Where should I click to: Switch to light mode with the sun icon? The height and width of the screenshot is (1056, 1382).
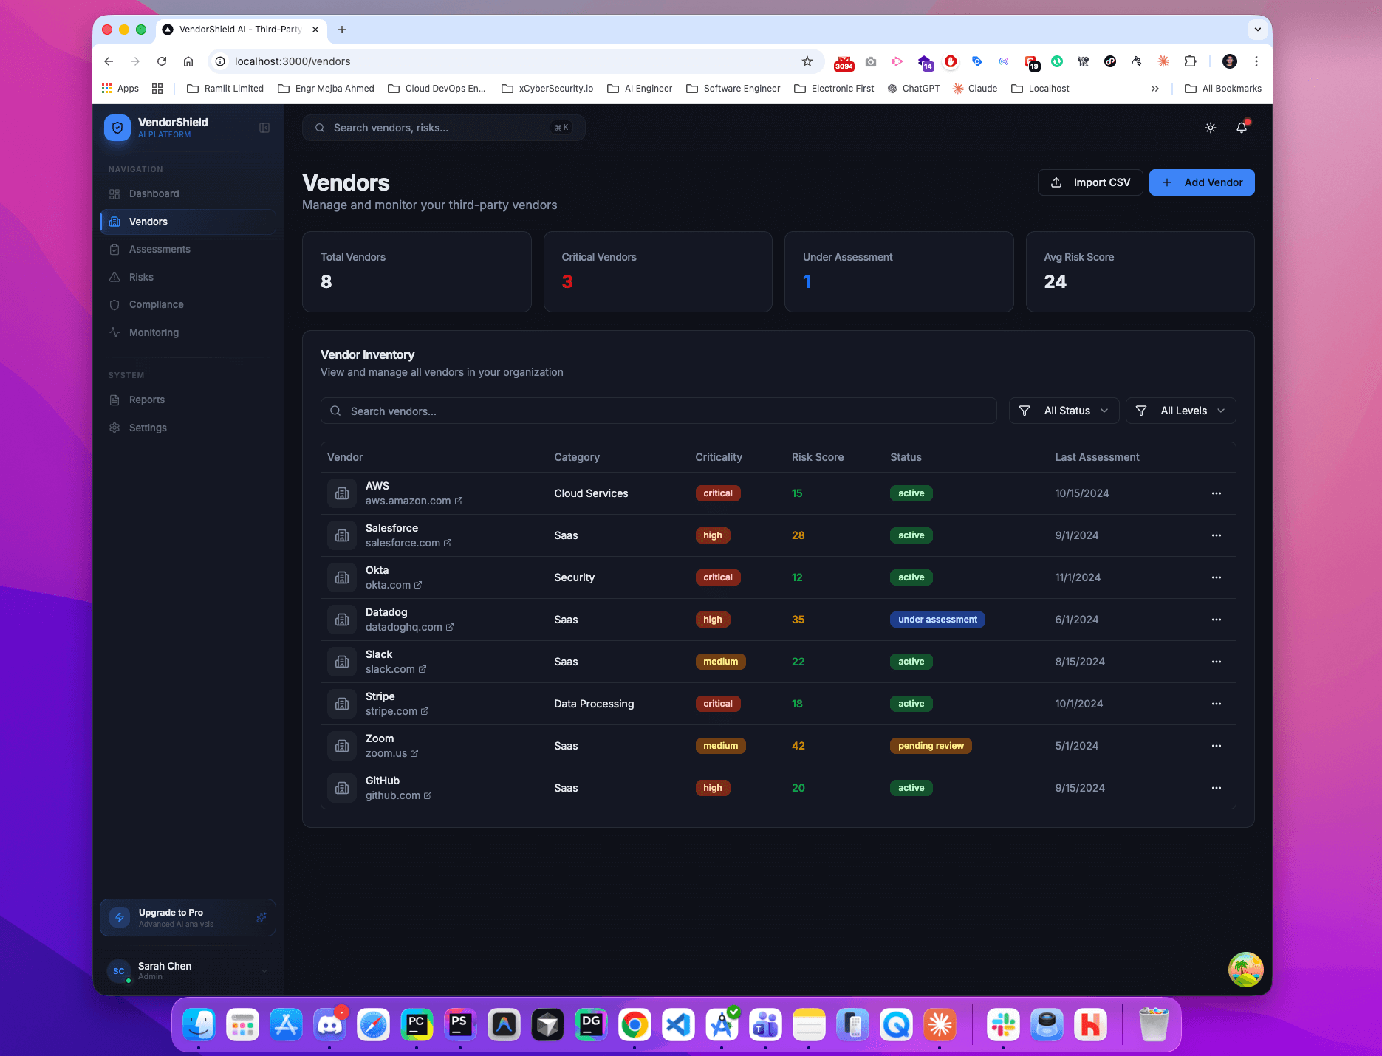pos(1210,128)
